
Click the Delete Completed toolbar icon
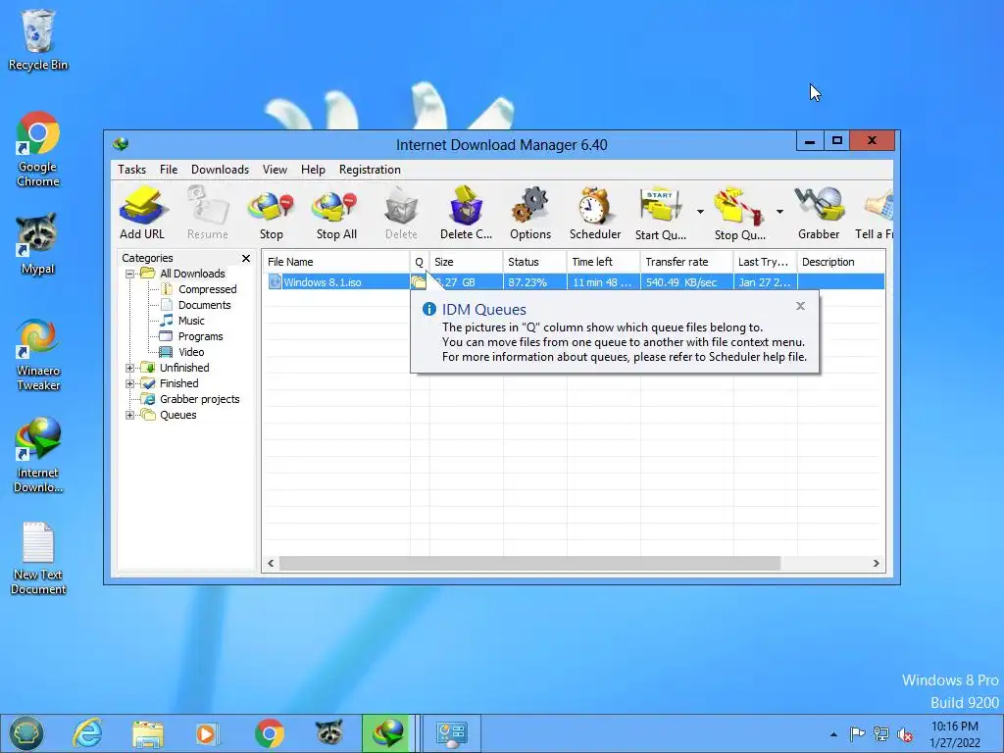coord(466,213)
